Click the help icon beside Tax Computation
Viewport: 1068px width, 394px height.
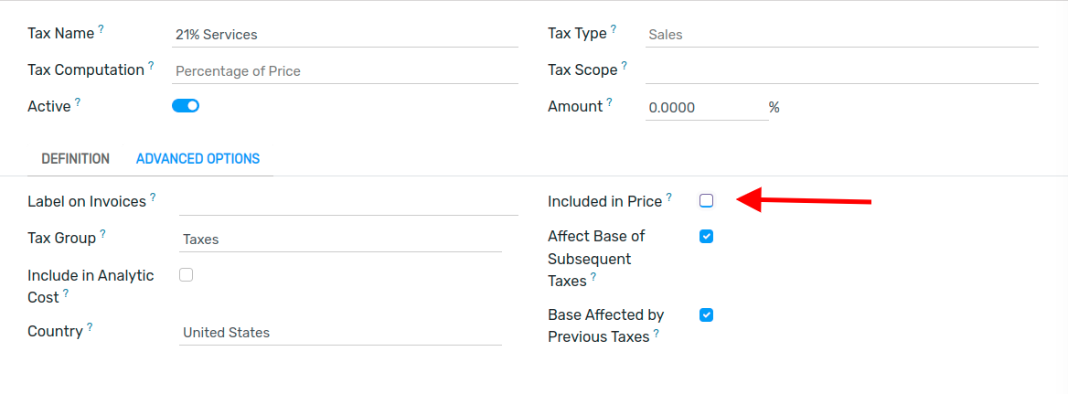coord(151,66)
